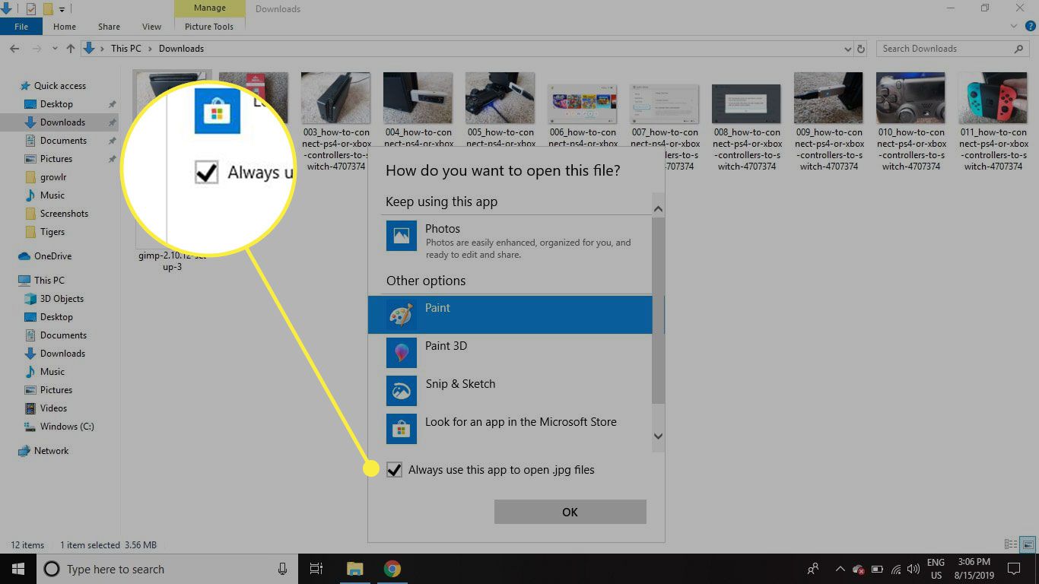This screenshot has height=584, width=1039.
Task: Click the Properties quick access icon
Action: click(x=31, y=9)
